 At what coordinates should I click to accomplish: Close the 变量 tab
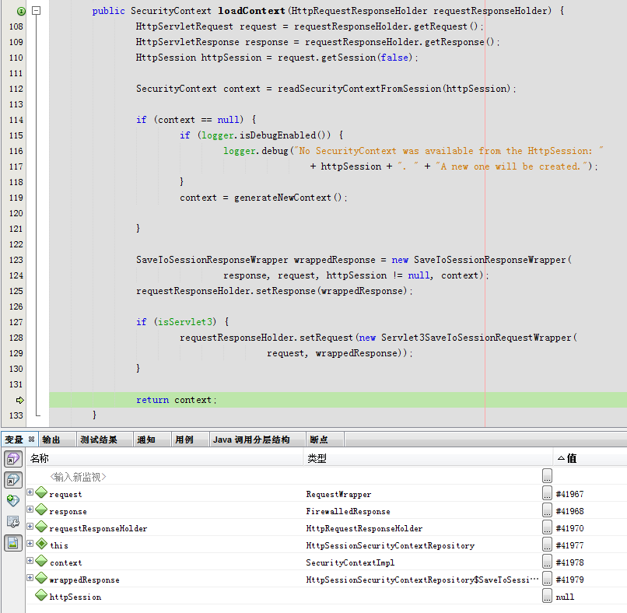point(32,439)
